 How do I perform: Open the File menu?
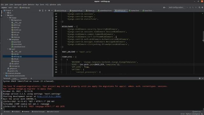(x=2, y=4)
